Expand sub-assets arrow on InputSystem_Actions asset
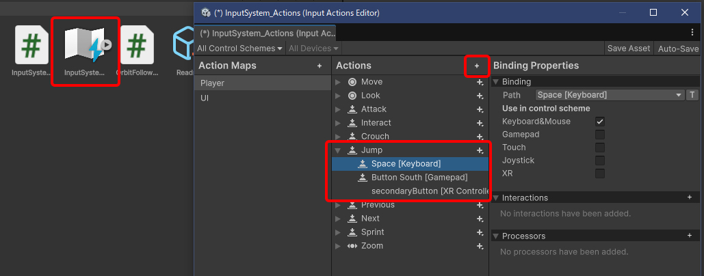This screenshot has width=704, height=276. click(x=106, y=44)
